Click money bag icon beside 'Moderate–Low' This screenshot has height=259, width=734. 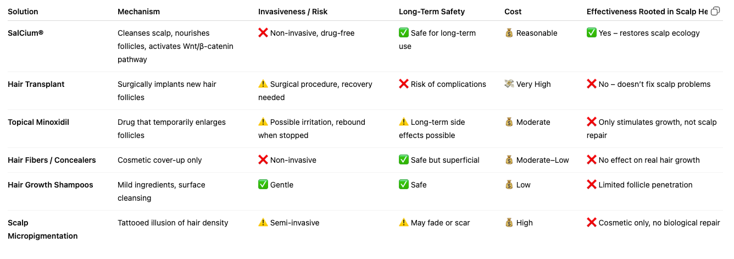[509, 160]
